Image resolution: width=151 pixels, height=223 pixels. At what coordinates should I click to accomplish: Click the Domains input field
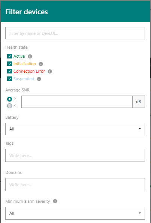point(75,185)
